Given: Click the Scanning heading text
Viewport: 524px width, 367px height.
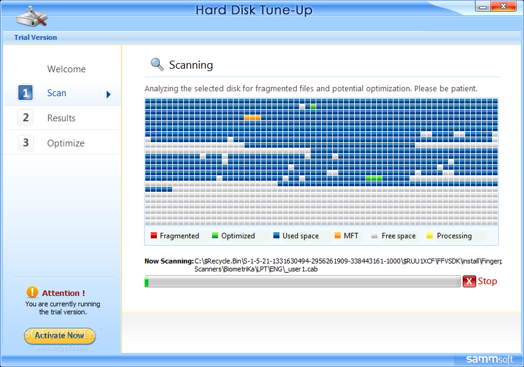Looking at the screenshot, I should [x=191, y=65].
